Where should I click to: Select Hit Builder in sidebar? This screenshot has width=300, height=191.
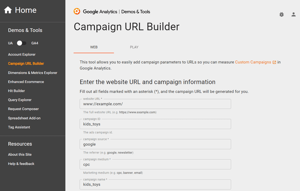(16, 91)
